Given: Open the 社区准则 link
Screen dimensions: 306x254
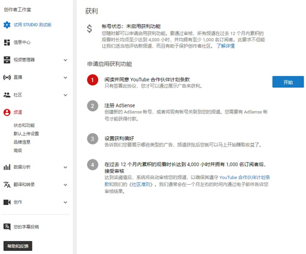Looking at the screenshot, I should pos(141,185).
